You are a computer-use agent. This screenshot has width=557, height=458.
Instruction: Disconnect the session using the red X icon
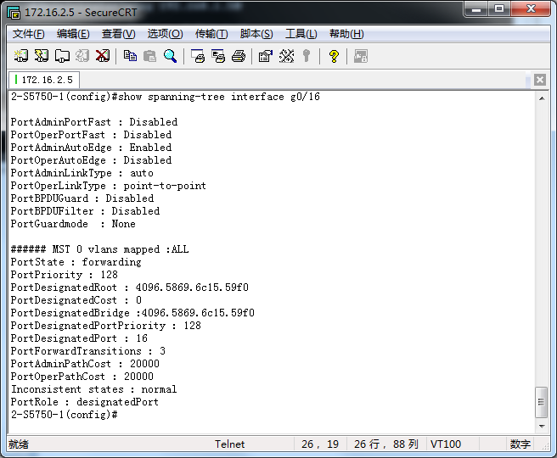(x=103, y=56)
